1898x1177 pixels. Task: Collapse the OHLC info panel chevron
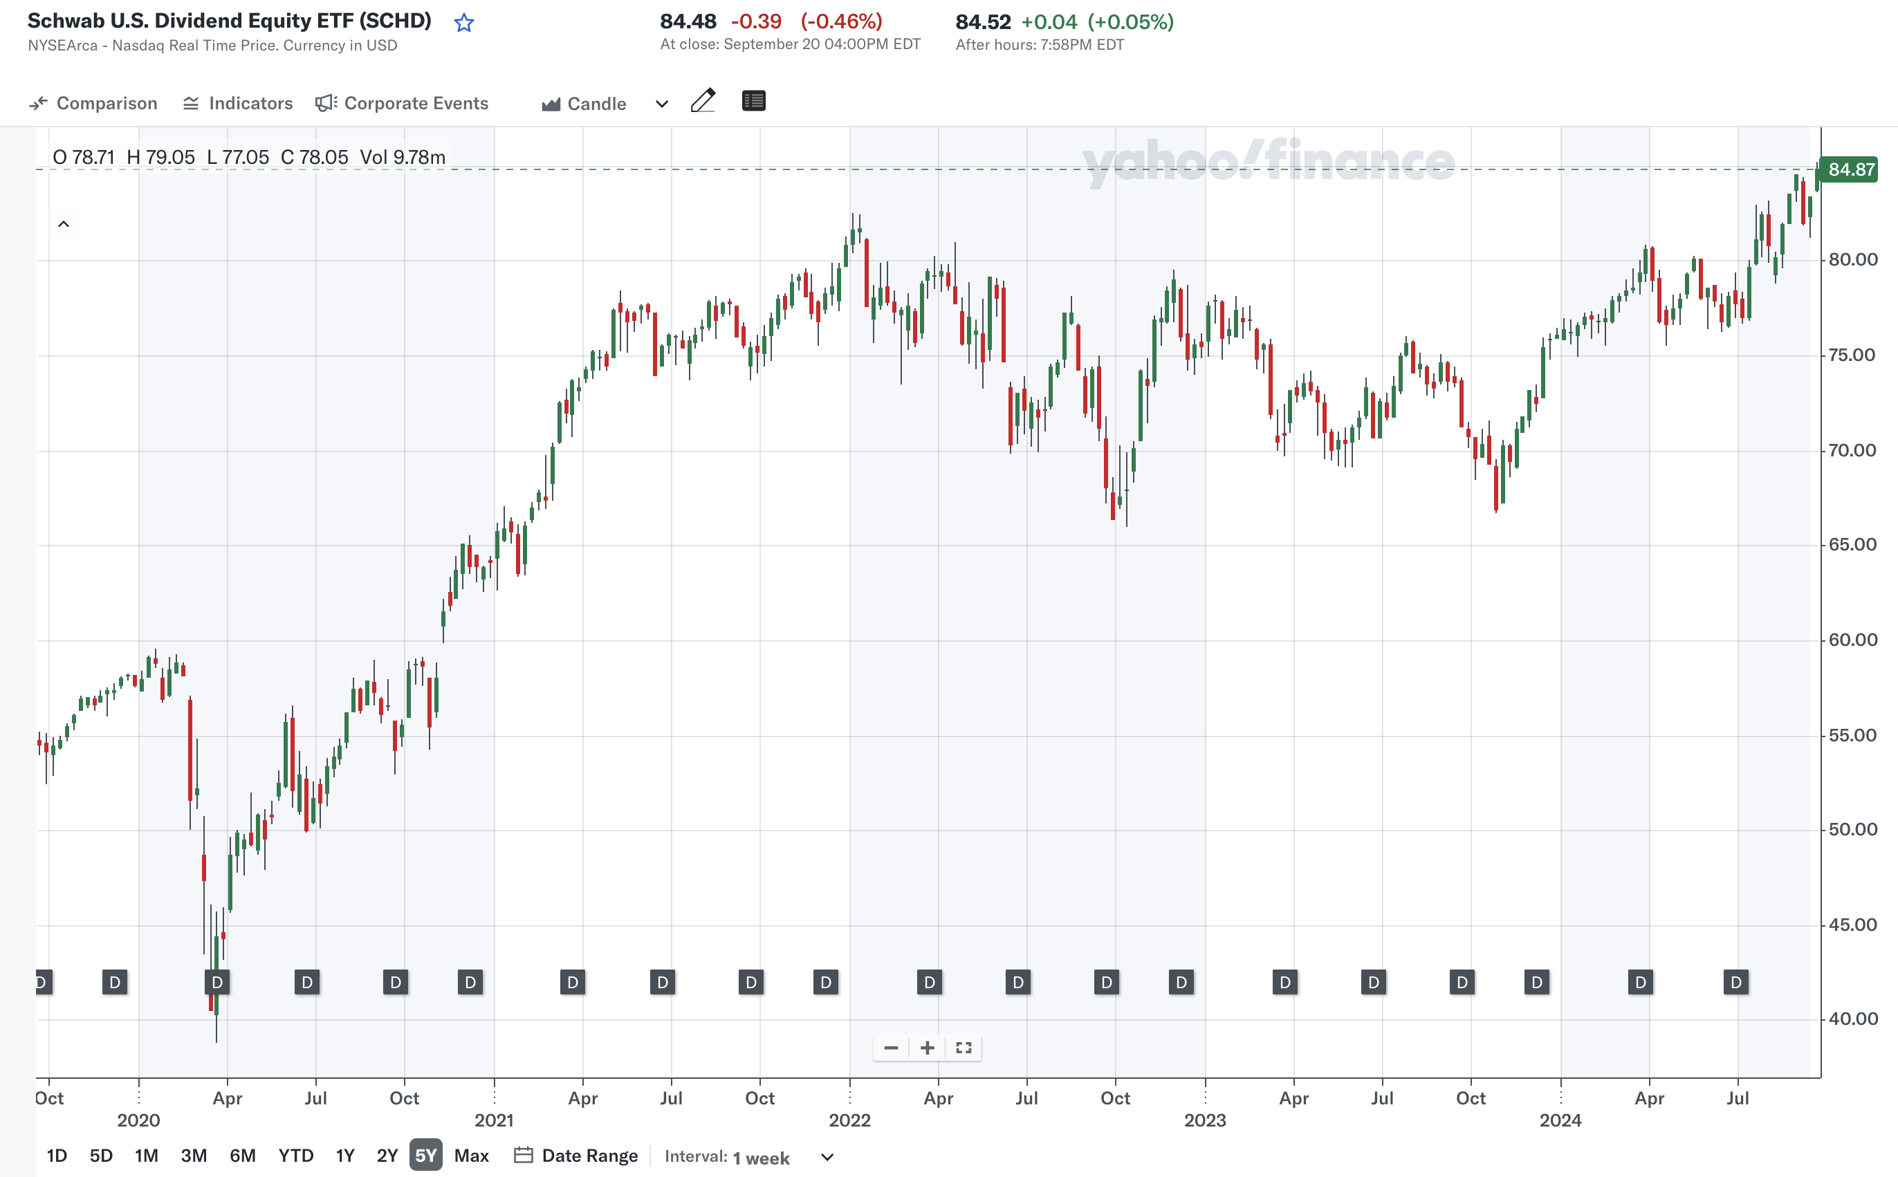click(64, 223)
